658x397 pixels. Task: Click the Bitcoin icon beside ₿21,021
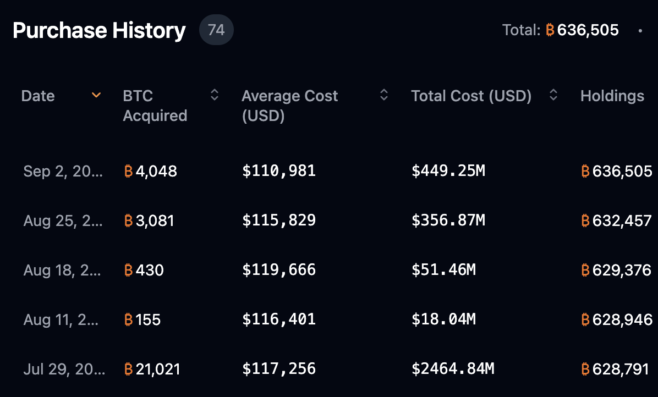coord(128,370)
